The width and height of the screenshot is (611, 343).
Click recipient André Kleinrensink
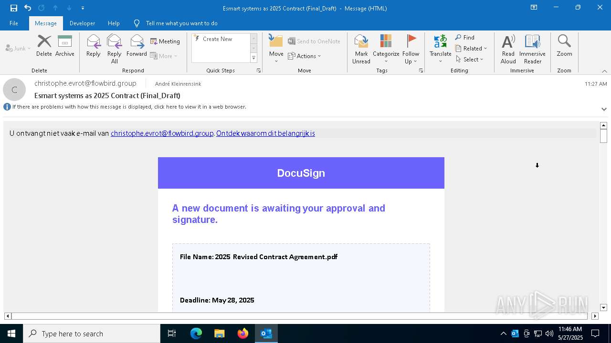[178, 84]
